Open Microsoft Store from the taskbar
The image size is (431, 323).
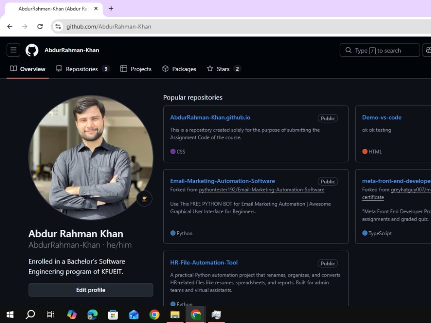point(113,314)
